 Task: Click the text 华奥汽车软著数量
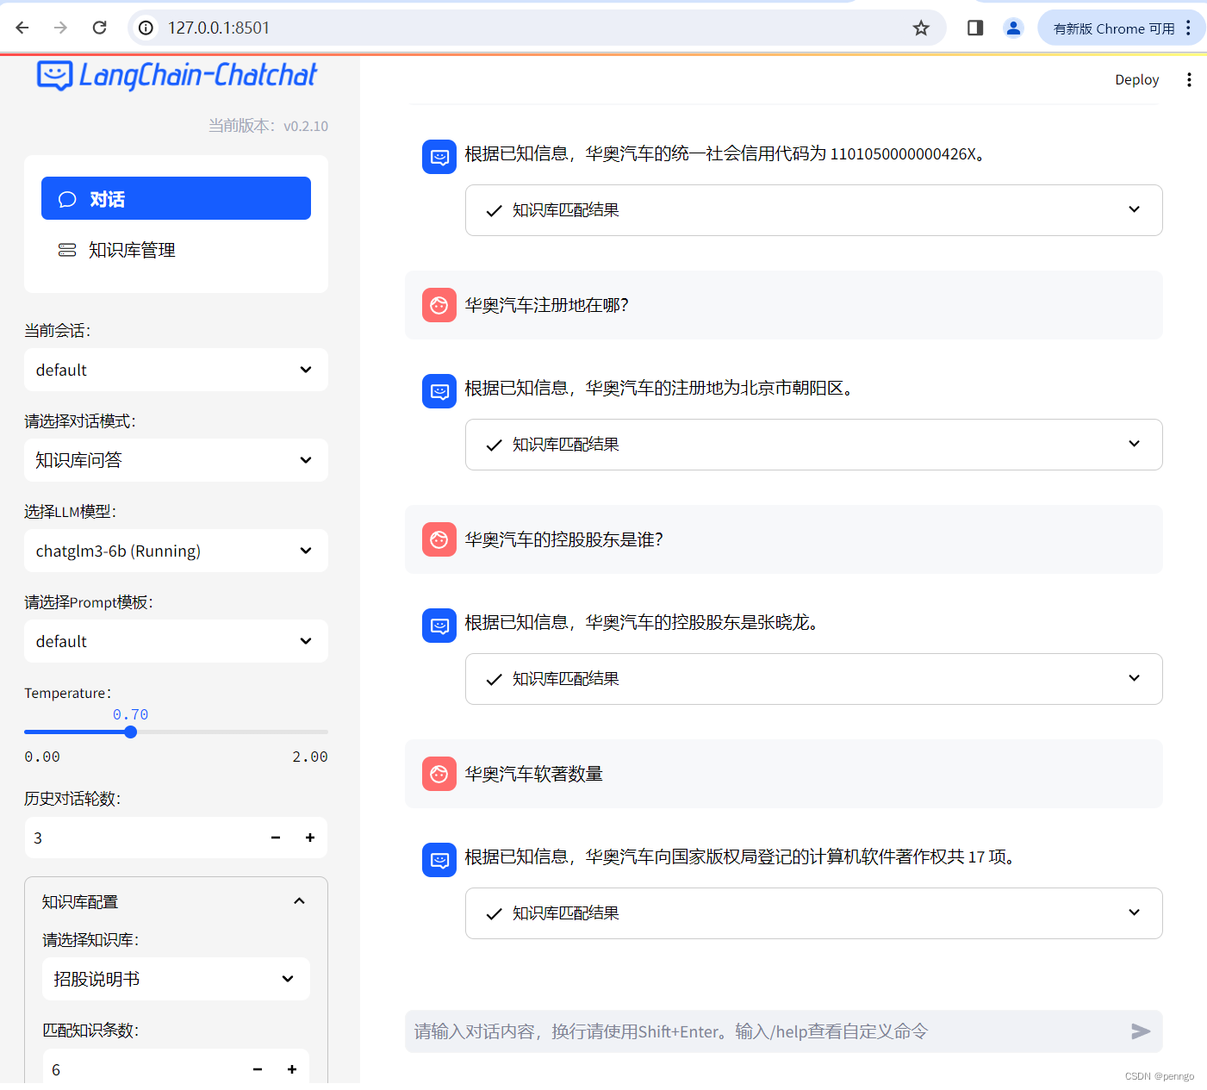click(x=534, y=774)
